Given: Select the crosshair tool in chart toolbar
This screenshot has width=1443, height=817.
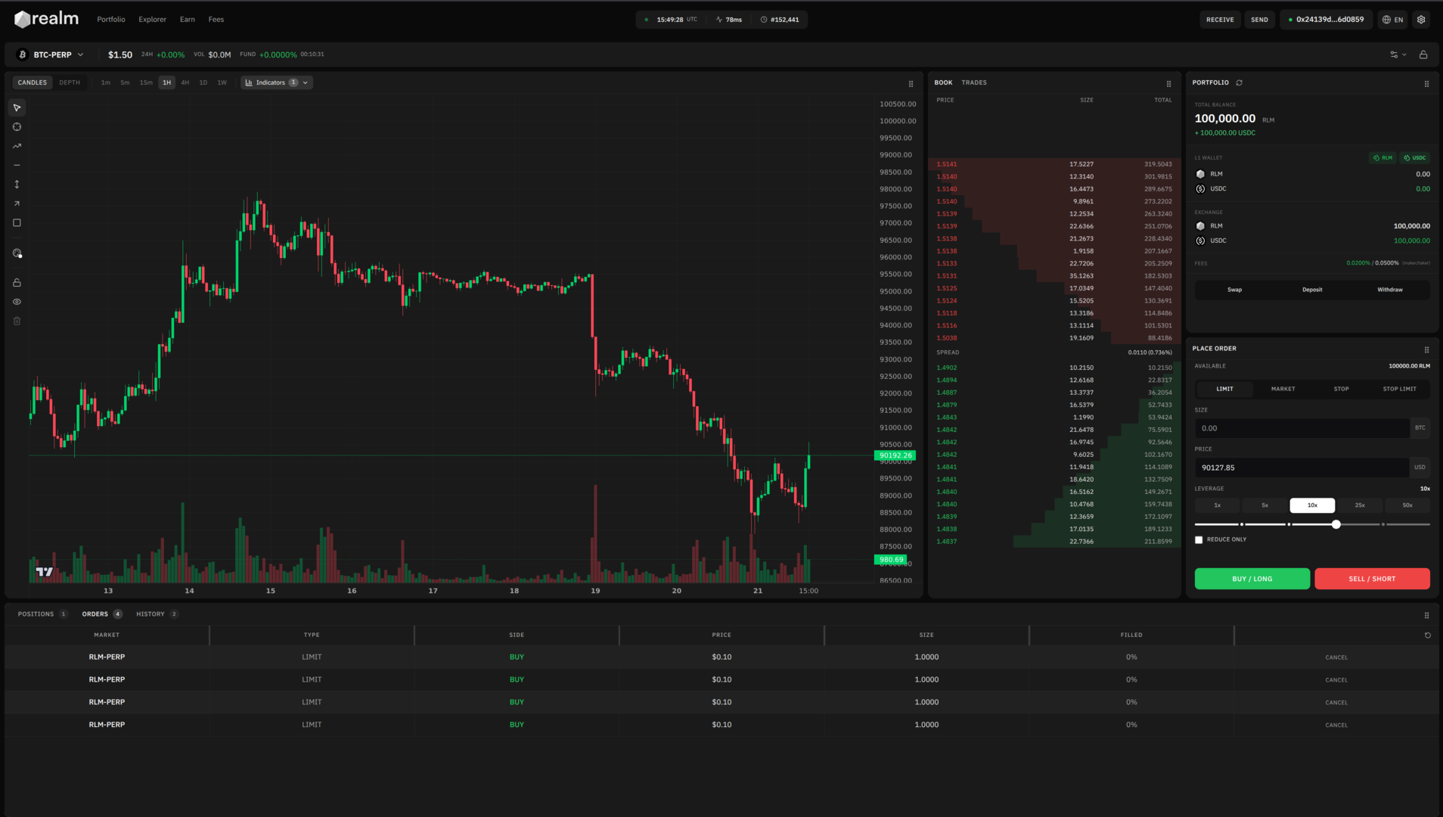Looking at the screenshot, I should (17, 127).
